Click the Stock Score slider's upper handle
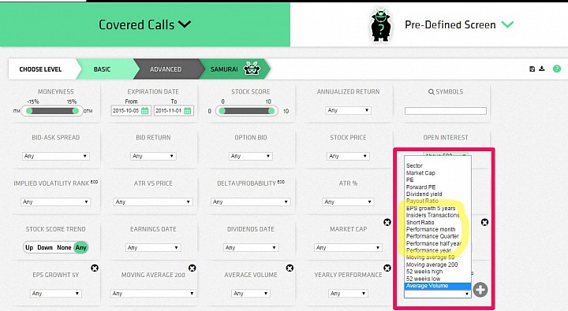The height and width of the screenshot is (311, 568). tap(271, 111)
